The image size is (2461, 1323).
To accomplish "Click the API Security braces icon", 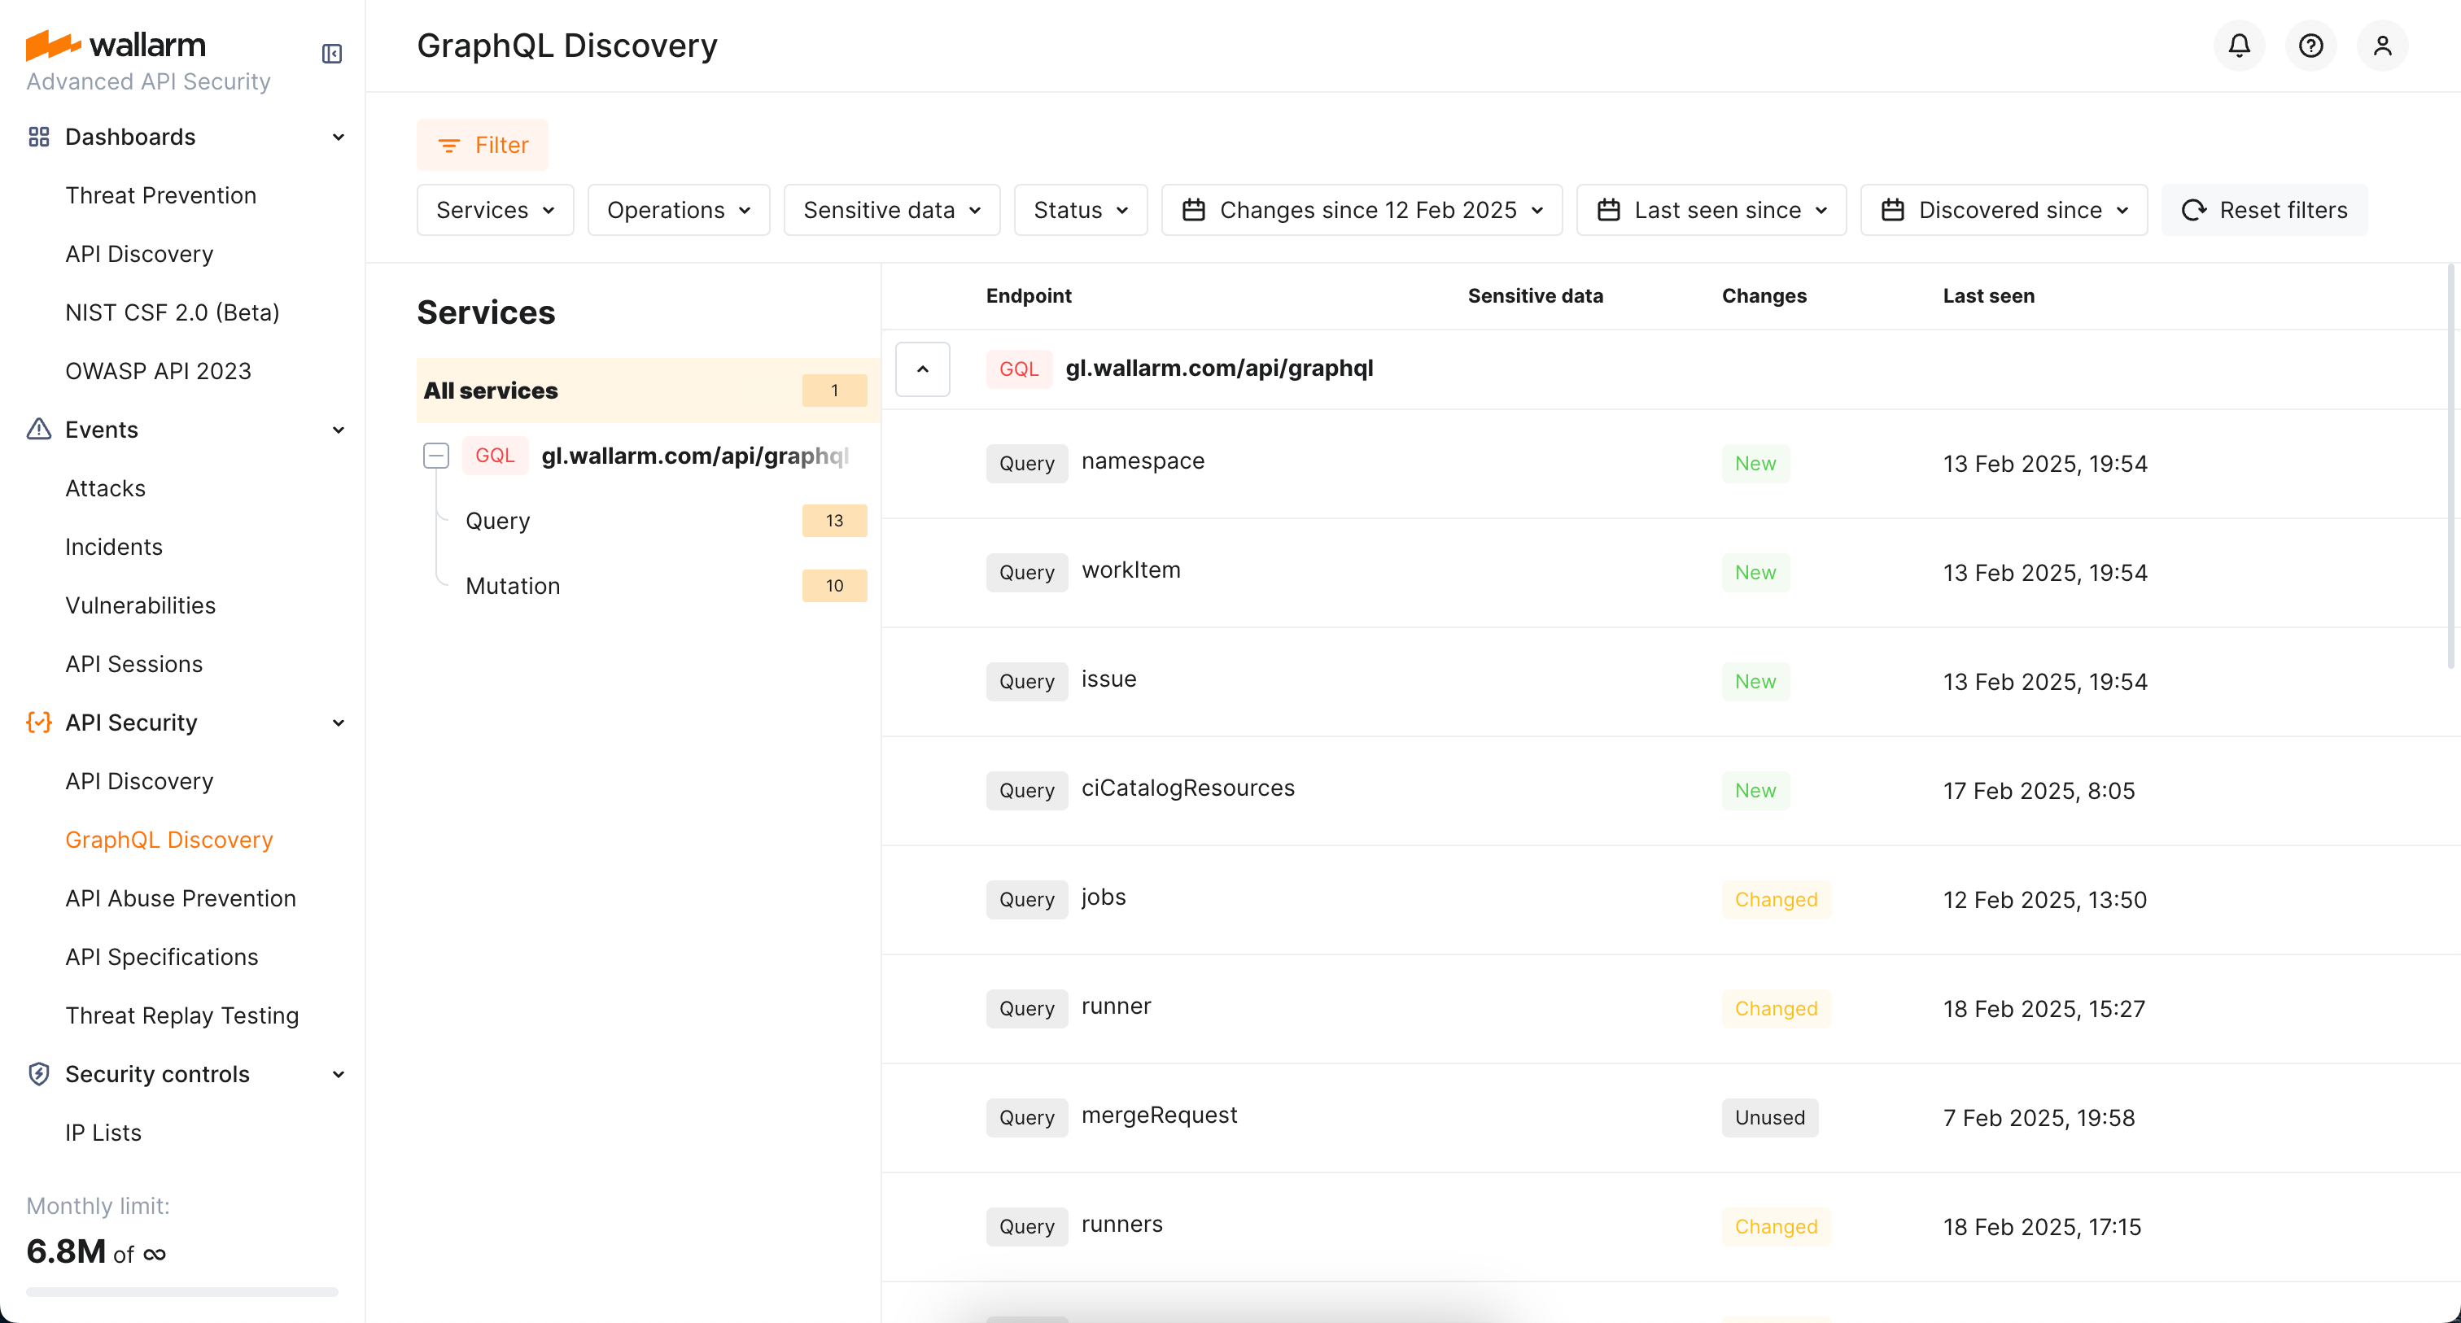I will [x=38, y=723].
